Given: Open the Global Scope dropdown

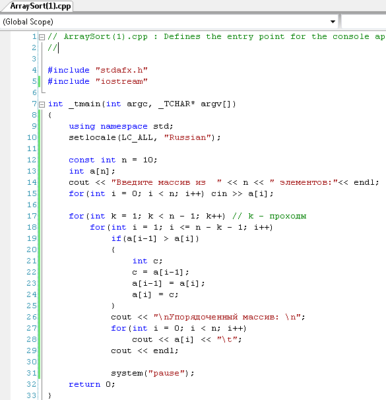Looking at the screenshot, I should click(x=333, y=22).
